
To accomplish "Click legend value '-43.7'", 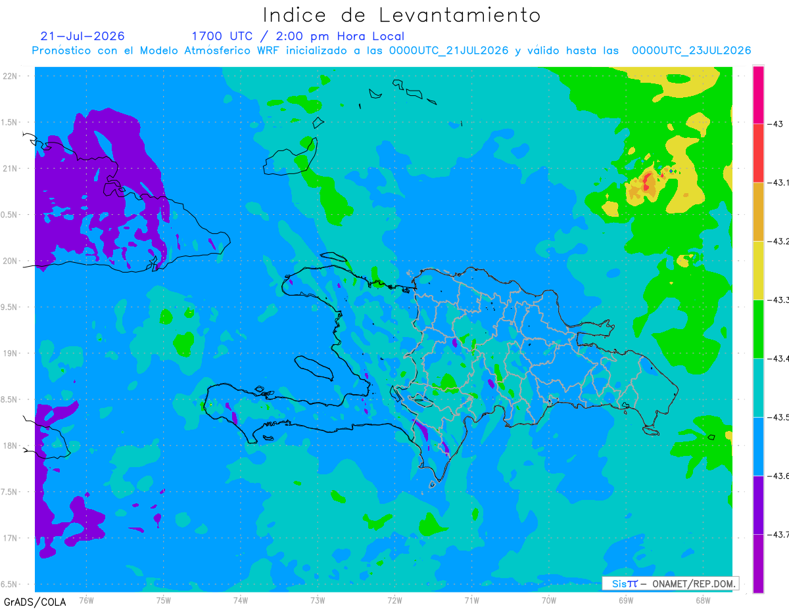I will 778,535.
